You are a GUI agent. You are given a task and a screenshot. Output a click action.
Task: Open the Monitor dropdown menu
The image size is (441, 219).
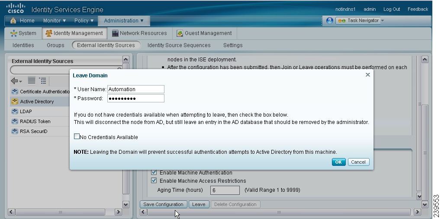coord(55,20)
